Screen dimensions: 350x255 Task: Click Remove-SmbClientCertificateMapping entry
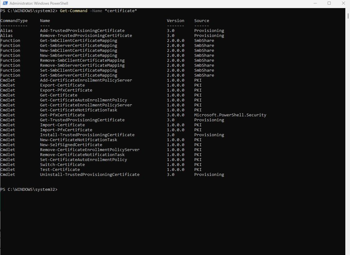coord(82,60)
